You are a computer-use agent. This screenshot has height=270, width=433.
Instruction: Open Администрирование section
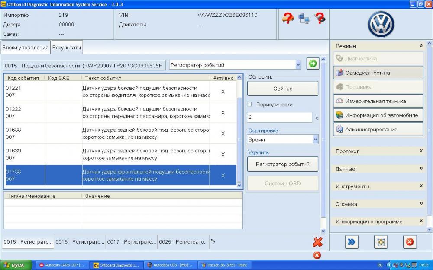coord(378,129)
